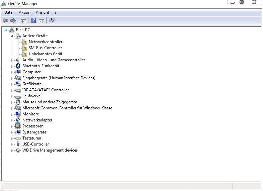
Task: Click the USB-Controller plug icon
Action: tap(18, 144)
